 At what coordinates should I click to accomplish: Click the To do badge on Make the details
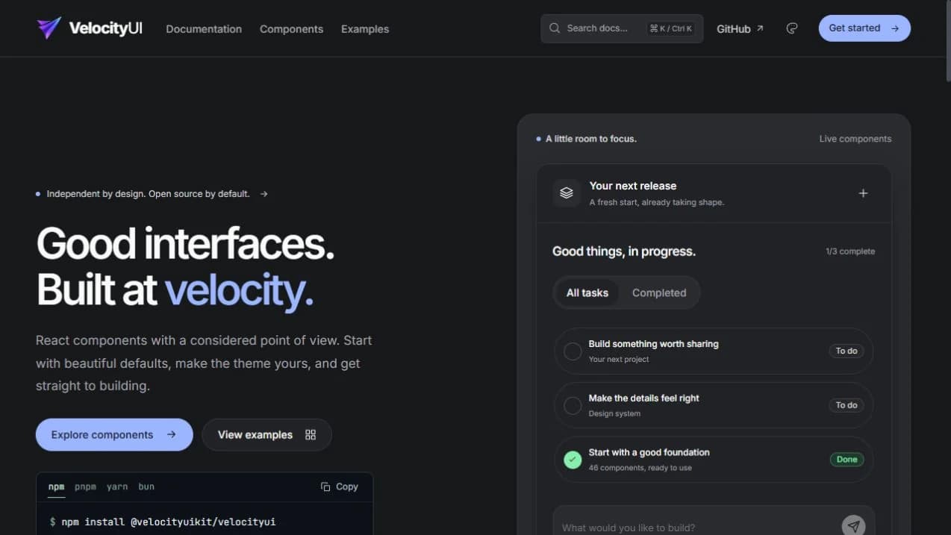click(846, 405)
